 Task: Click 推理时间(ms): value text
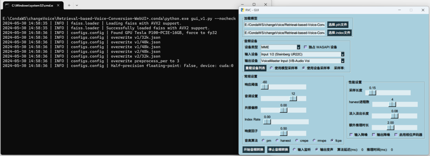tap(392, 150)
